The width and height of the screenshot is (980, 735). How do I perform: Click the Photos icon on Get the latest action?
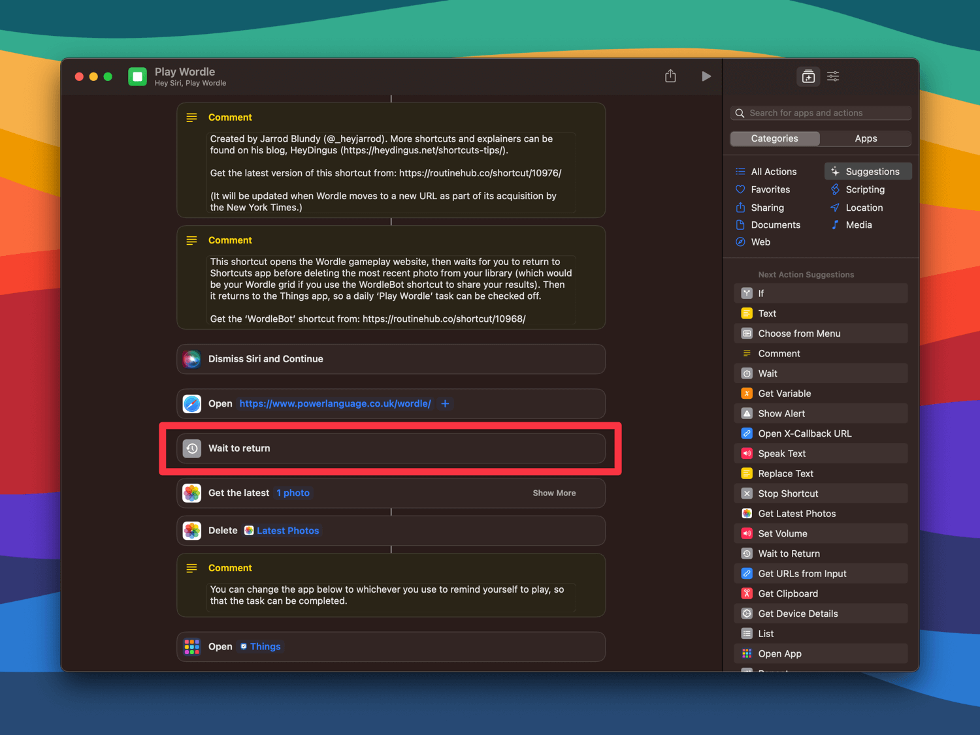(192, 493)
